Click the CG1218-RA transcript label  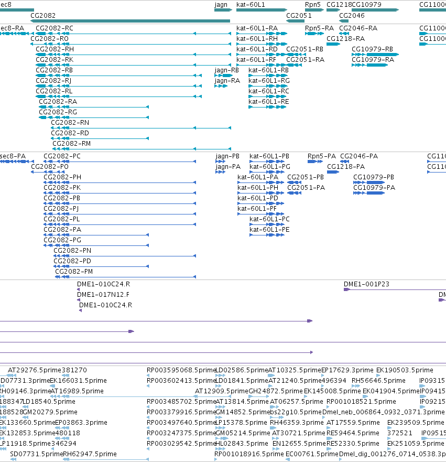click(345, 39)
